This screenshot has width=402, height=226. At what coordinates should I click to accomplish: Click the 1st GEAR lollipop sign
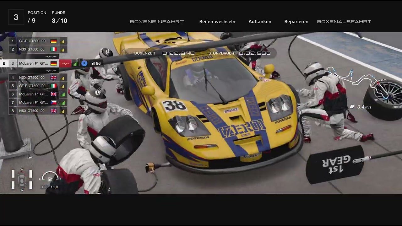335,164
